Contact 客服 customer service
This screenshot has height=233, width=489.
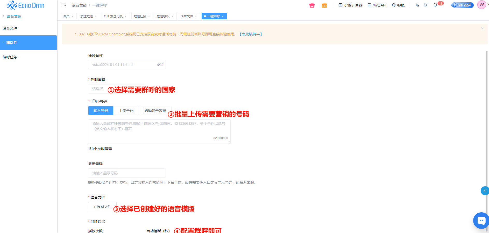(398, 5)
